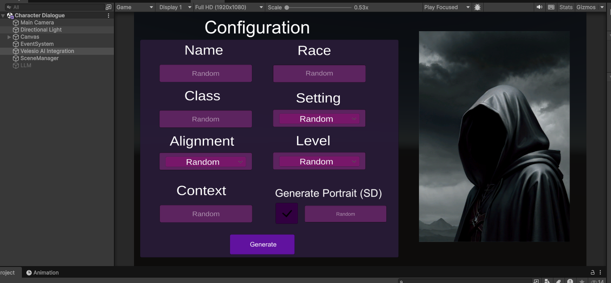Image resolution: width=611 pixels, height=283 pixels.
Task: Toggle Gizmos in the Game view
Action: point(586,7)
